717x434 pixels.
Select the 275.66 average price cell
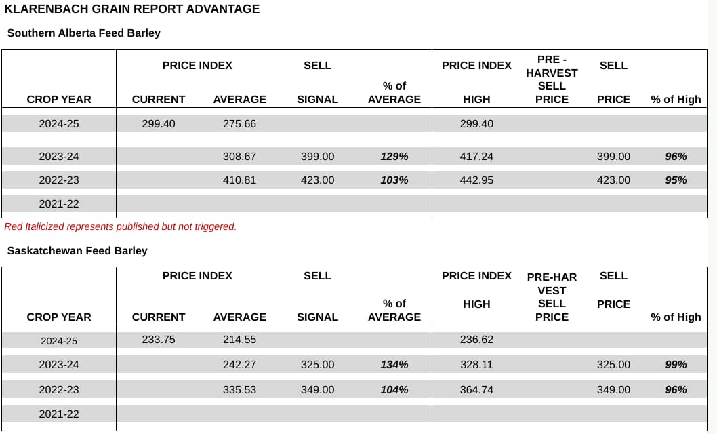point(239,124)
